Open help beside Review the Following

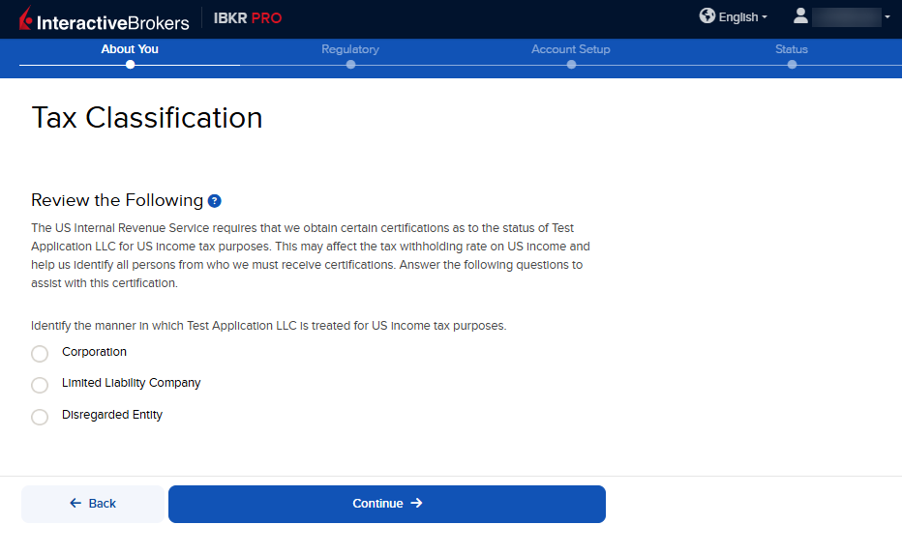pyautogui.click(x=215, y=201)
